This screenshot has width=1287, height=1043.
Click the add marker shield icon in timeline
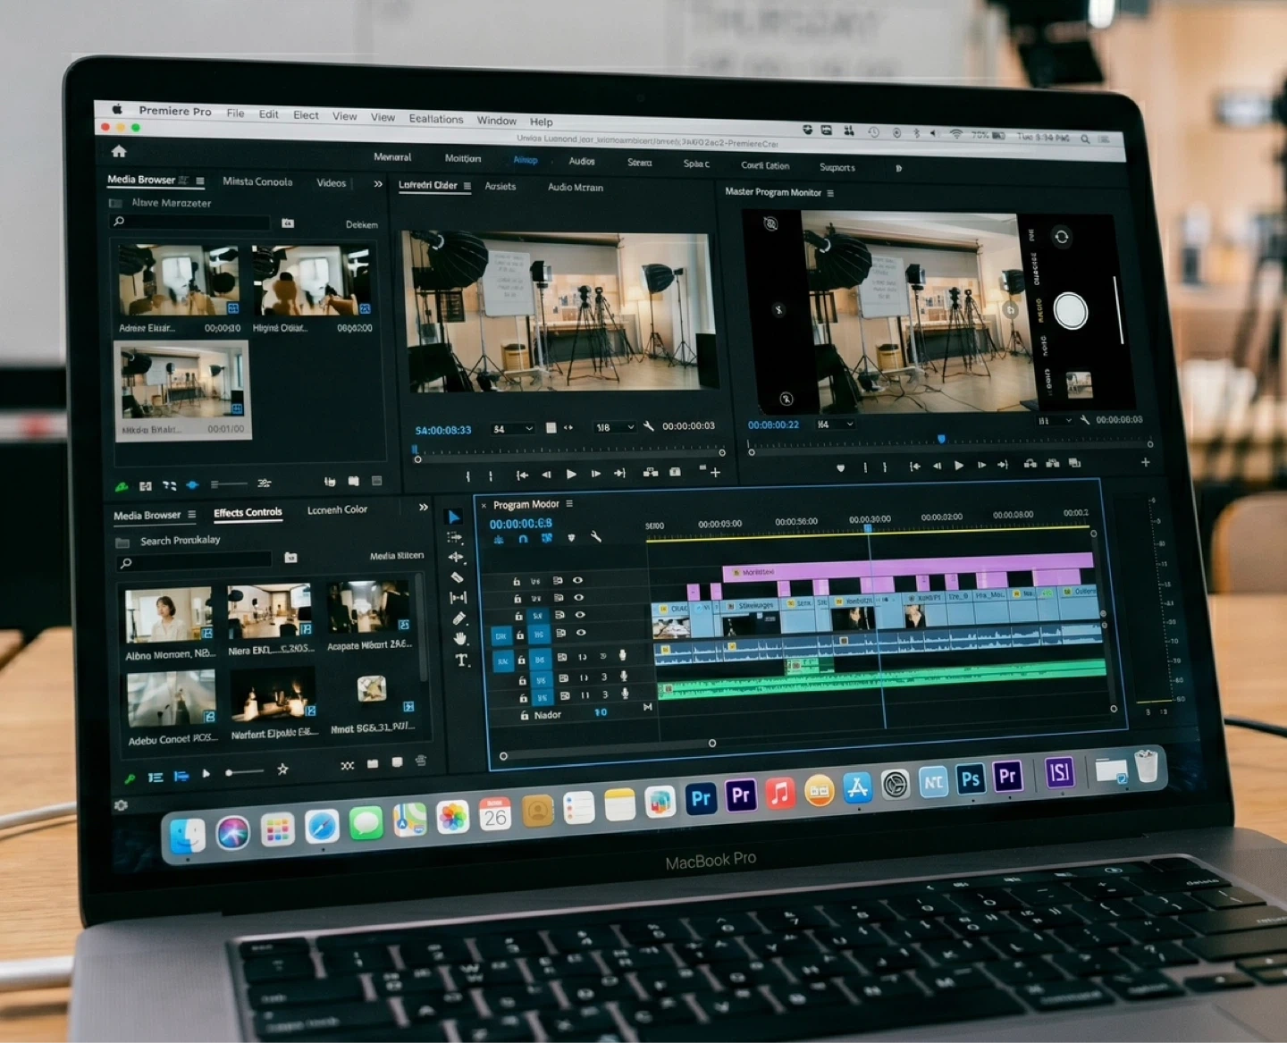point(571,538)
